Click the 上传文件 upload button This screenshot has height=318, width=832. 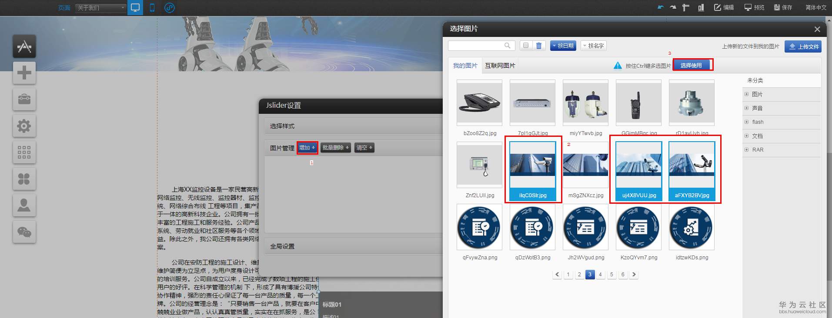click(x=803, y=46)
